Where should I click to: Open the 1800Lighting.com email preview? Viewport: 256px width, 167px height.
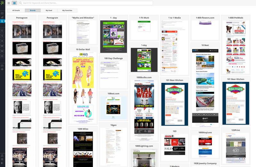(144, 158)
